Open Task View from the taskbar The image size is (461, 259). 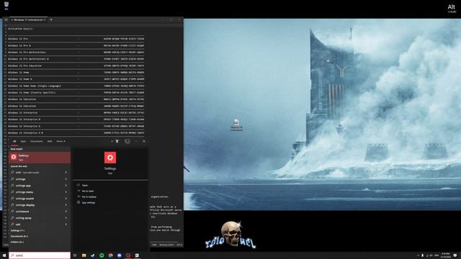[x=75, y=255]
